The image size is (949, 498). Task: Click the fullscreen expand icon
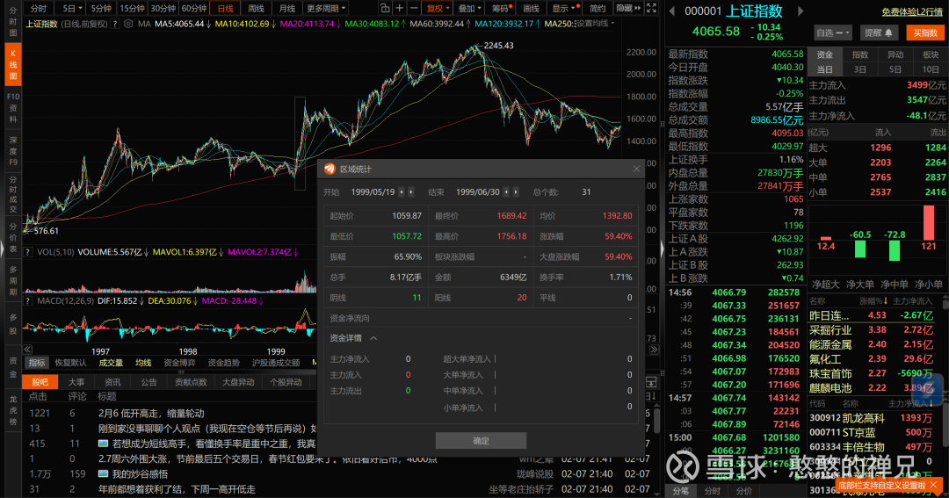[x=652, y=8]
